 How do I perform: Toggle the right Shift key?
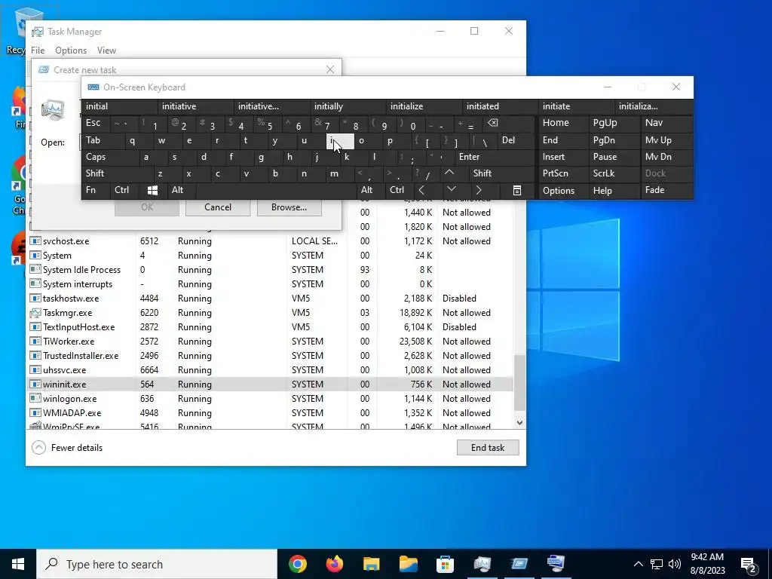click(x=501, y=173)
